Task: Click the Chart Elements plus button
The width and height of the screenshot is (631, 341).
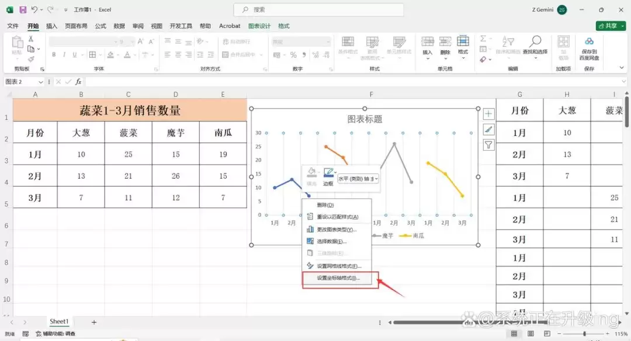Action: (488, 114)
